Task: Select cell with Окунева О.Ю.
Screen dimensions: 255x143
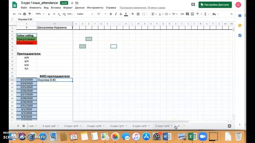Action: (55, 80)
